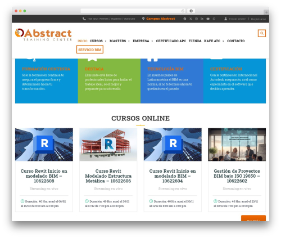Open the Instagram social icon
Image resolution: width=281 pixels, height=238 pixels.
[196, 19]
